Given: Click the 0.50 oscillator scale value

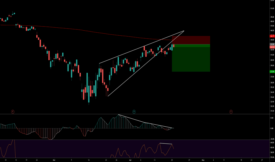Looking at the screenshot, I should (x=272, y=118).
